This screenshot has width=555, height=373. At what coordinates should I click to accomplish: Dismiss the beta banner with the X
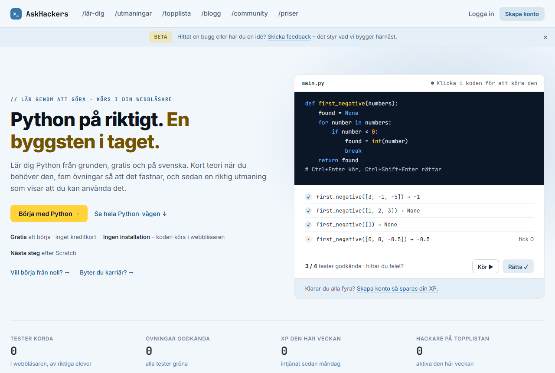click(x=545, y=37)
